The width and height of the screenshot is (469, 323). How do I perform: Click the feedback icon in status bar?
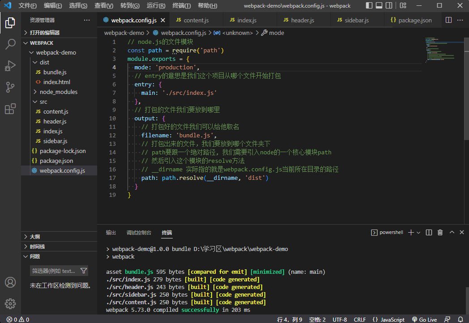447,319
